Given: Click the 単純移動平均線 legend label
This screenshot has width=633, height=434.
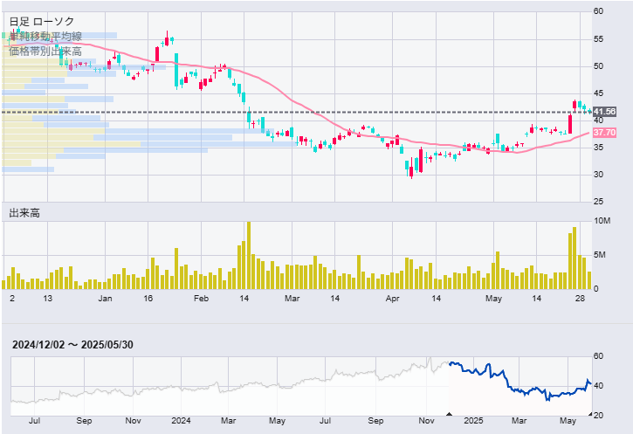Looking at the screenshot, I should [x=45, y=37].
